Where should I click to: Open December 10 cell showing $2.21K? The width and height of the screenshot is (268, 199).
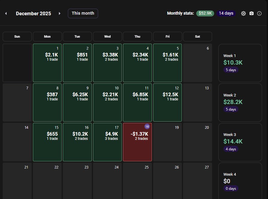107,102
